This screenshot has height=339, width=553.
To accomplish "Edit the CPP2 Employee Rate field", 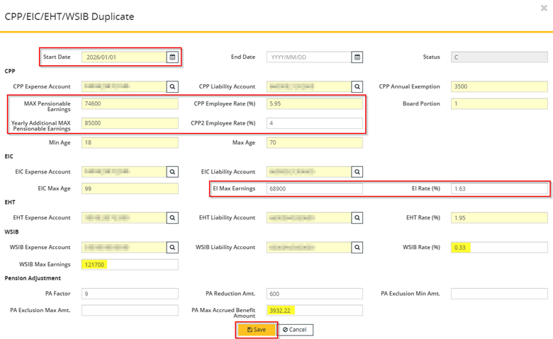I will (315, 123).
